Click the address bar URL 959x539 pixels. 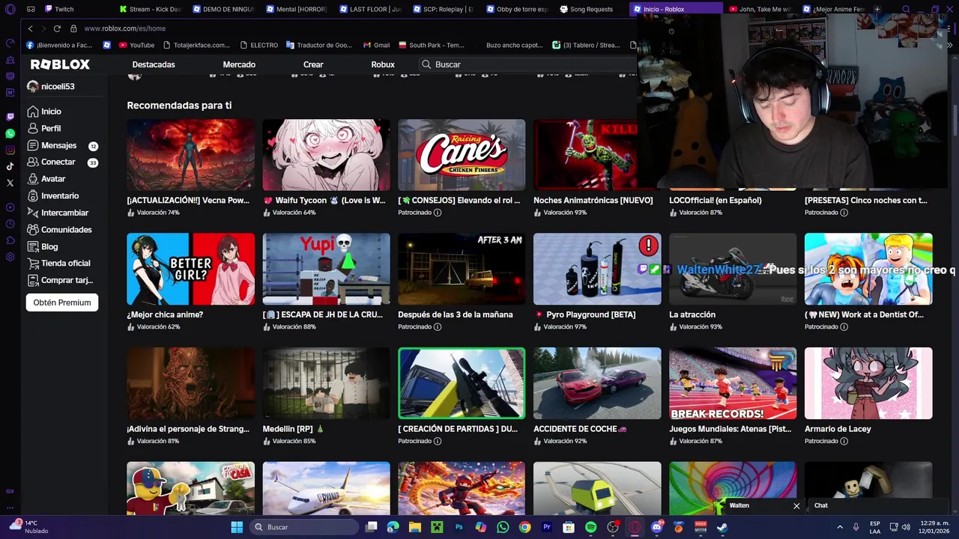(x=125, y=28)
